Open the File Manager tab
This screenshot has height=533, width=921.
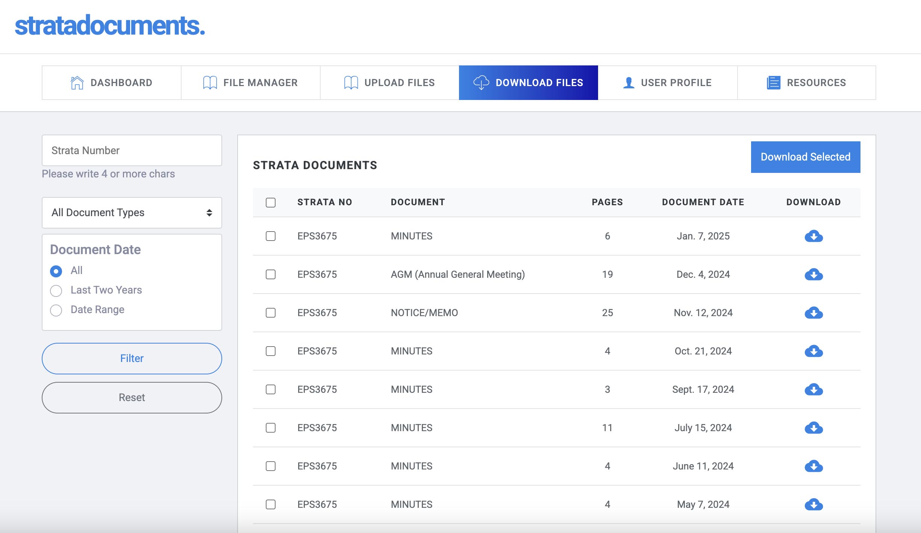point(250,83)
